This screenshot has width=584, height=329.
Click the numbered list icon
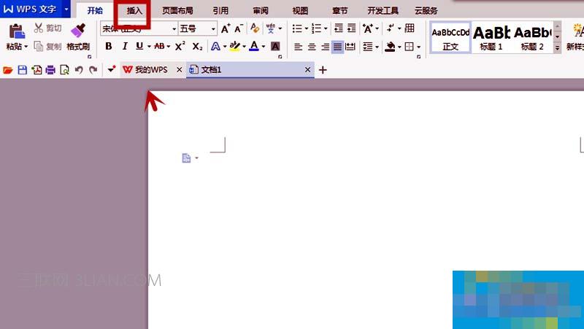coord(316,28)
